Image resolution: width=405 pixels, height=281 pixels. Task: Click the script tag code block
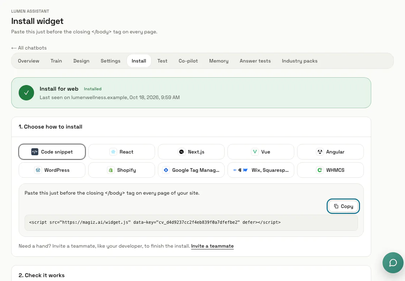point(191,223)
